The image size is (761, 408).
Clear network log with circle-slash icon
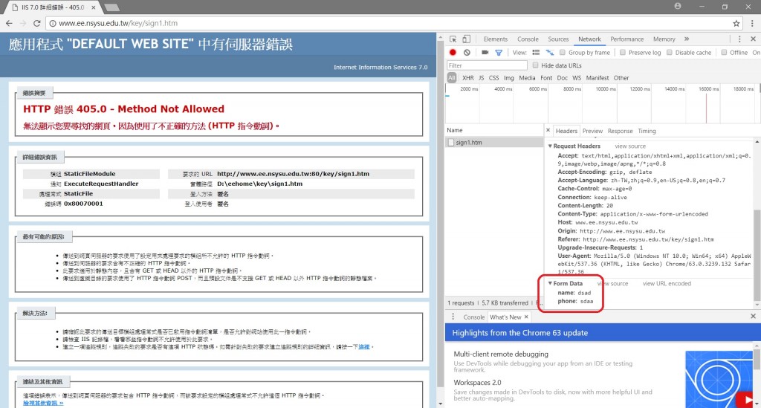(467, 53)
